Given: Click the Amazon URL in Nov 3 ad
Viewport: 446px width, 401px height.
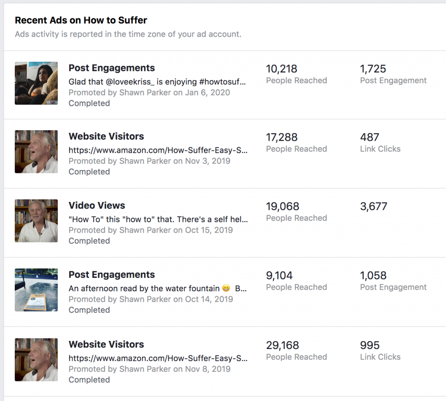Looking at the screenshot, I should [x=158, y=150].
